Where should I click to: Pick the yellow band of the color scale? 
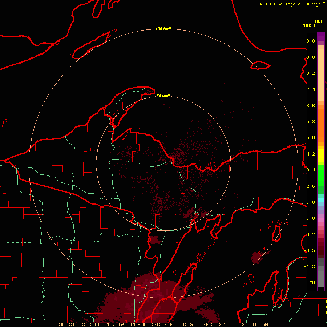321,156
